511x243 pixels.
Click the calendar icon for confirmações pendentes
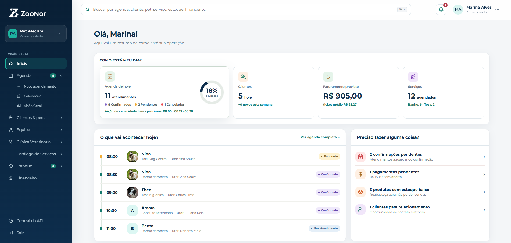pyautogui.click(x=360, y=157)
